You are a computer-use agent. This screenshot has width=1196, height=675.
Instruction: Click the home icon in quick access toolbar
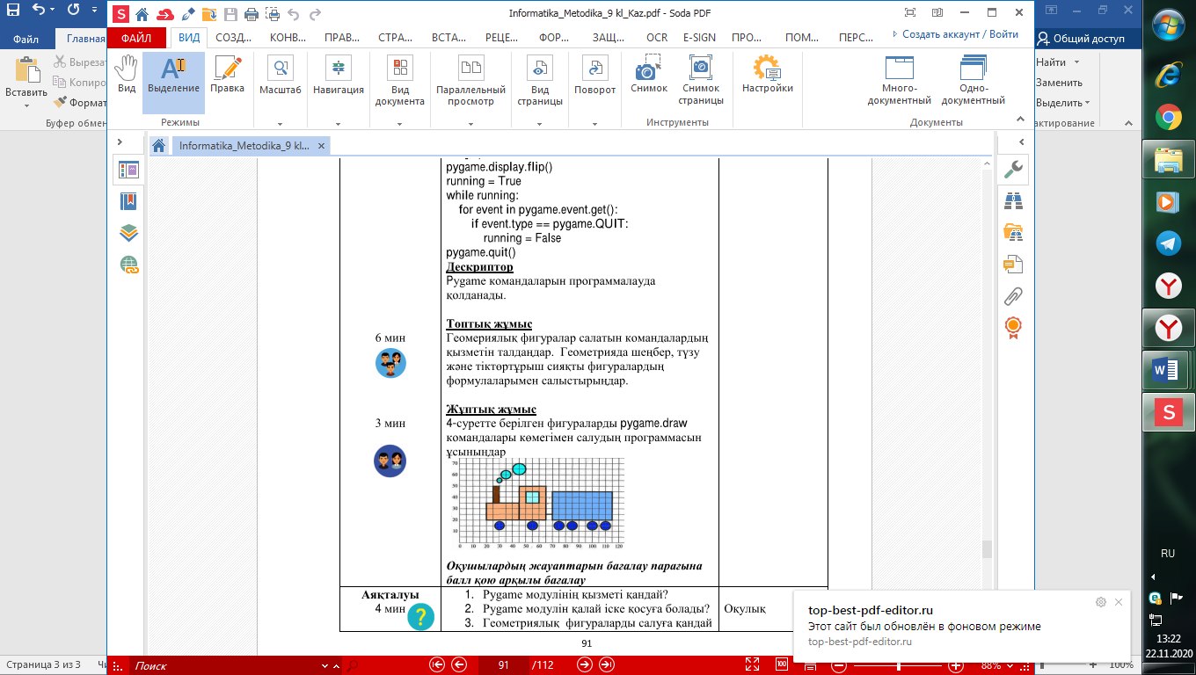pyautogui.click(x=142, y=14)
